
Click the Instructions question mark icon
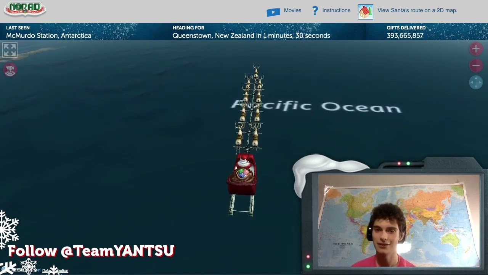315,11
